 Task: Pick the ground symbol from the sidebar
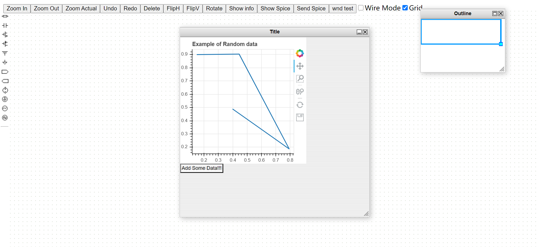(5, 62)
